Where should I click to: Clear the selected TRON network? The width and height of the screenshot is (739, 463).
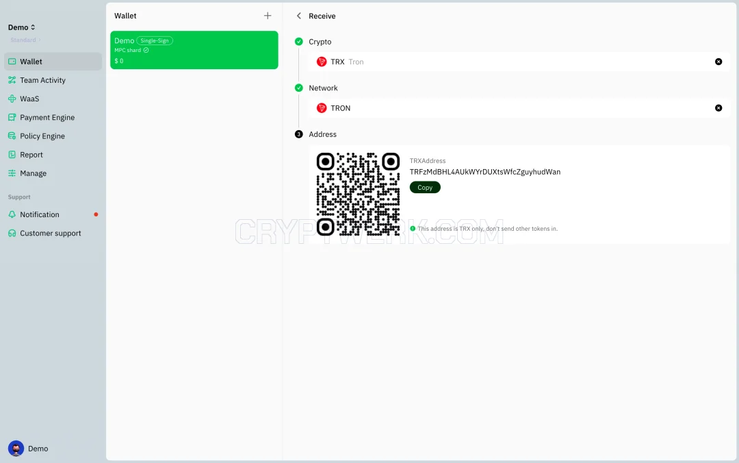718,108
